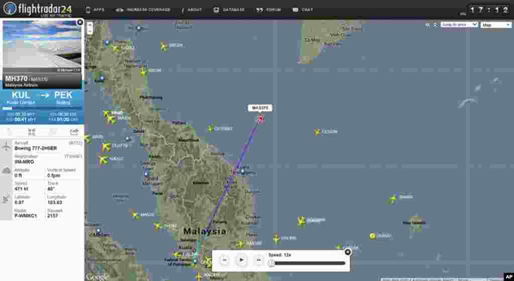Close the playback control popup
514x281 pixels.
point(347,252)
